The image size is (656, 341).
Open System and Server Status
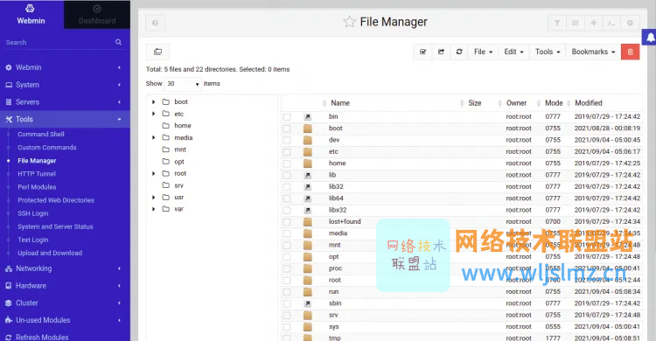pos(55,226)
